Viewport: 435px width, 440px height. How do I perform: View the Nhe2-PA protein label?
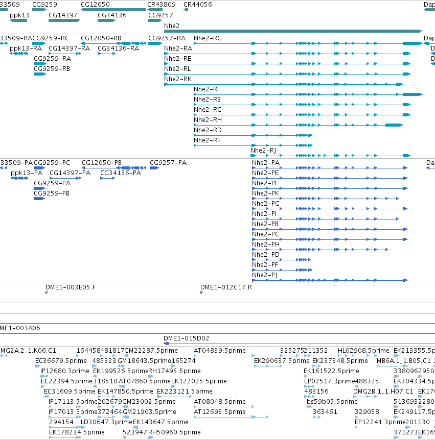[x=266, y=163]
